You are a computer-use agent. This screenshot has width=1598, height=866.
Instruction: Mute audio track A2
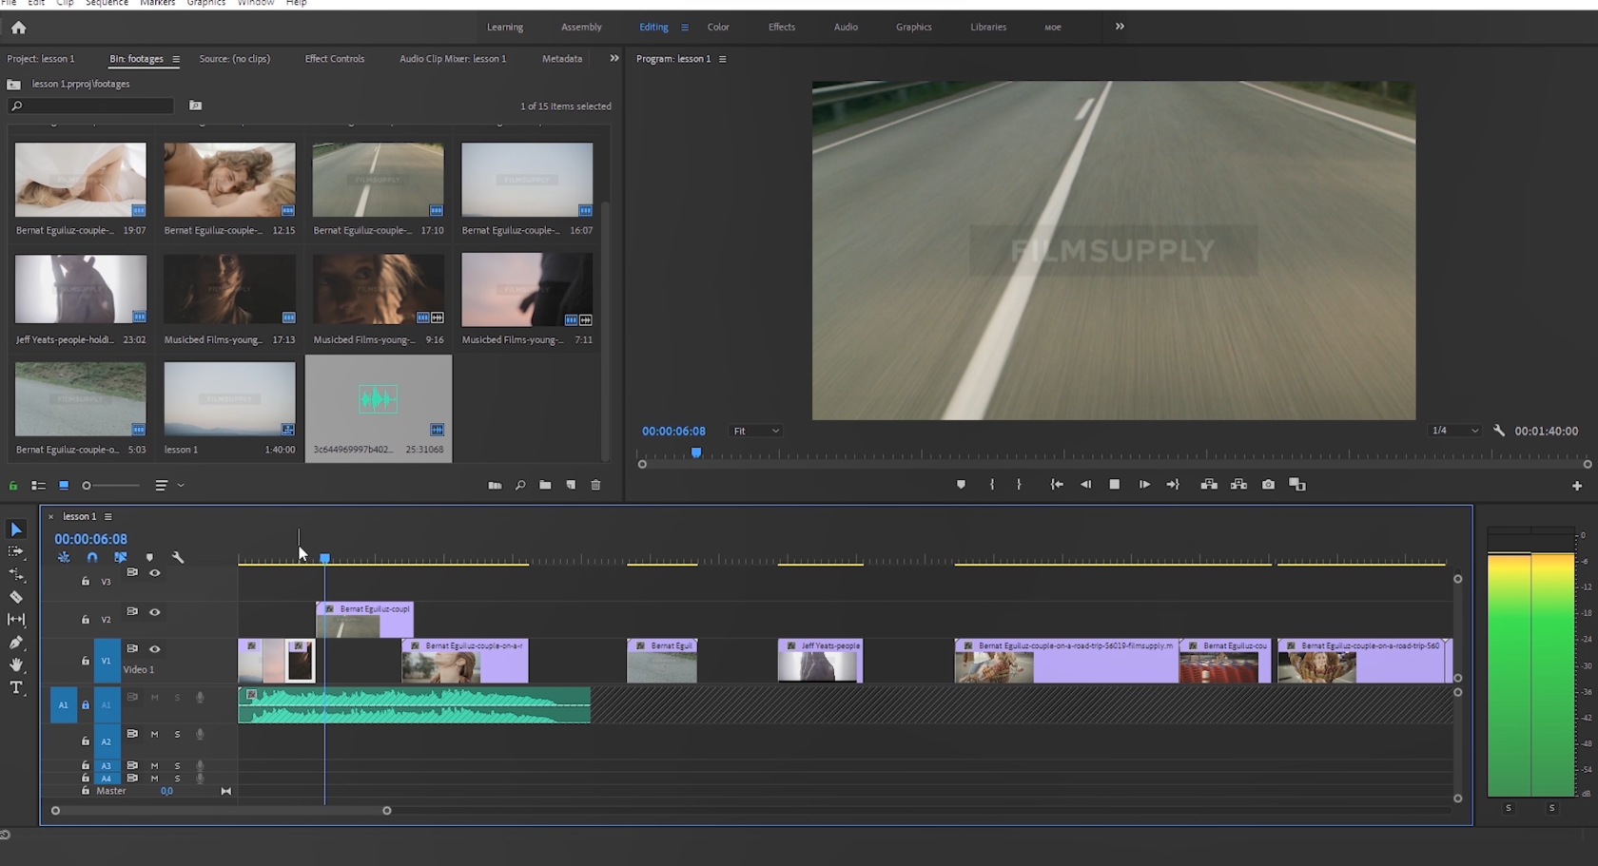pyautogui.click(x=154, y=735)
